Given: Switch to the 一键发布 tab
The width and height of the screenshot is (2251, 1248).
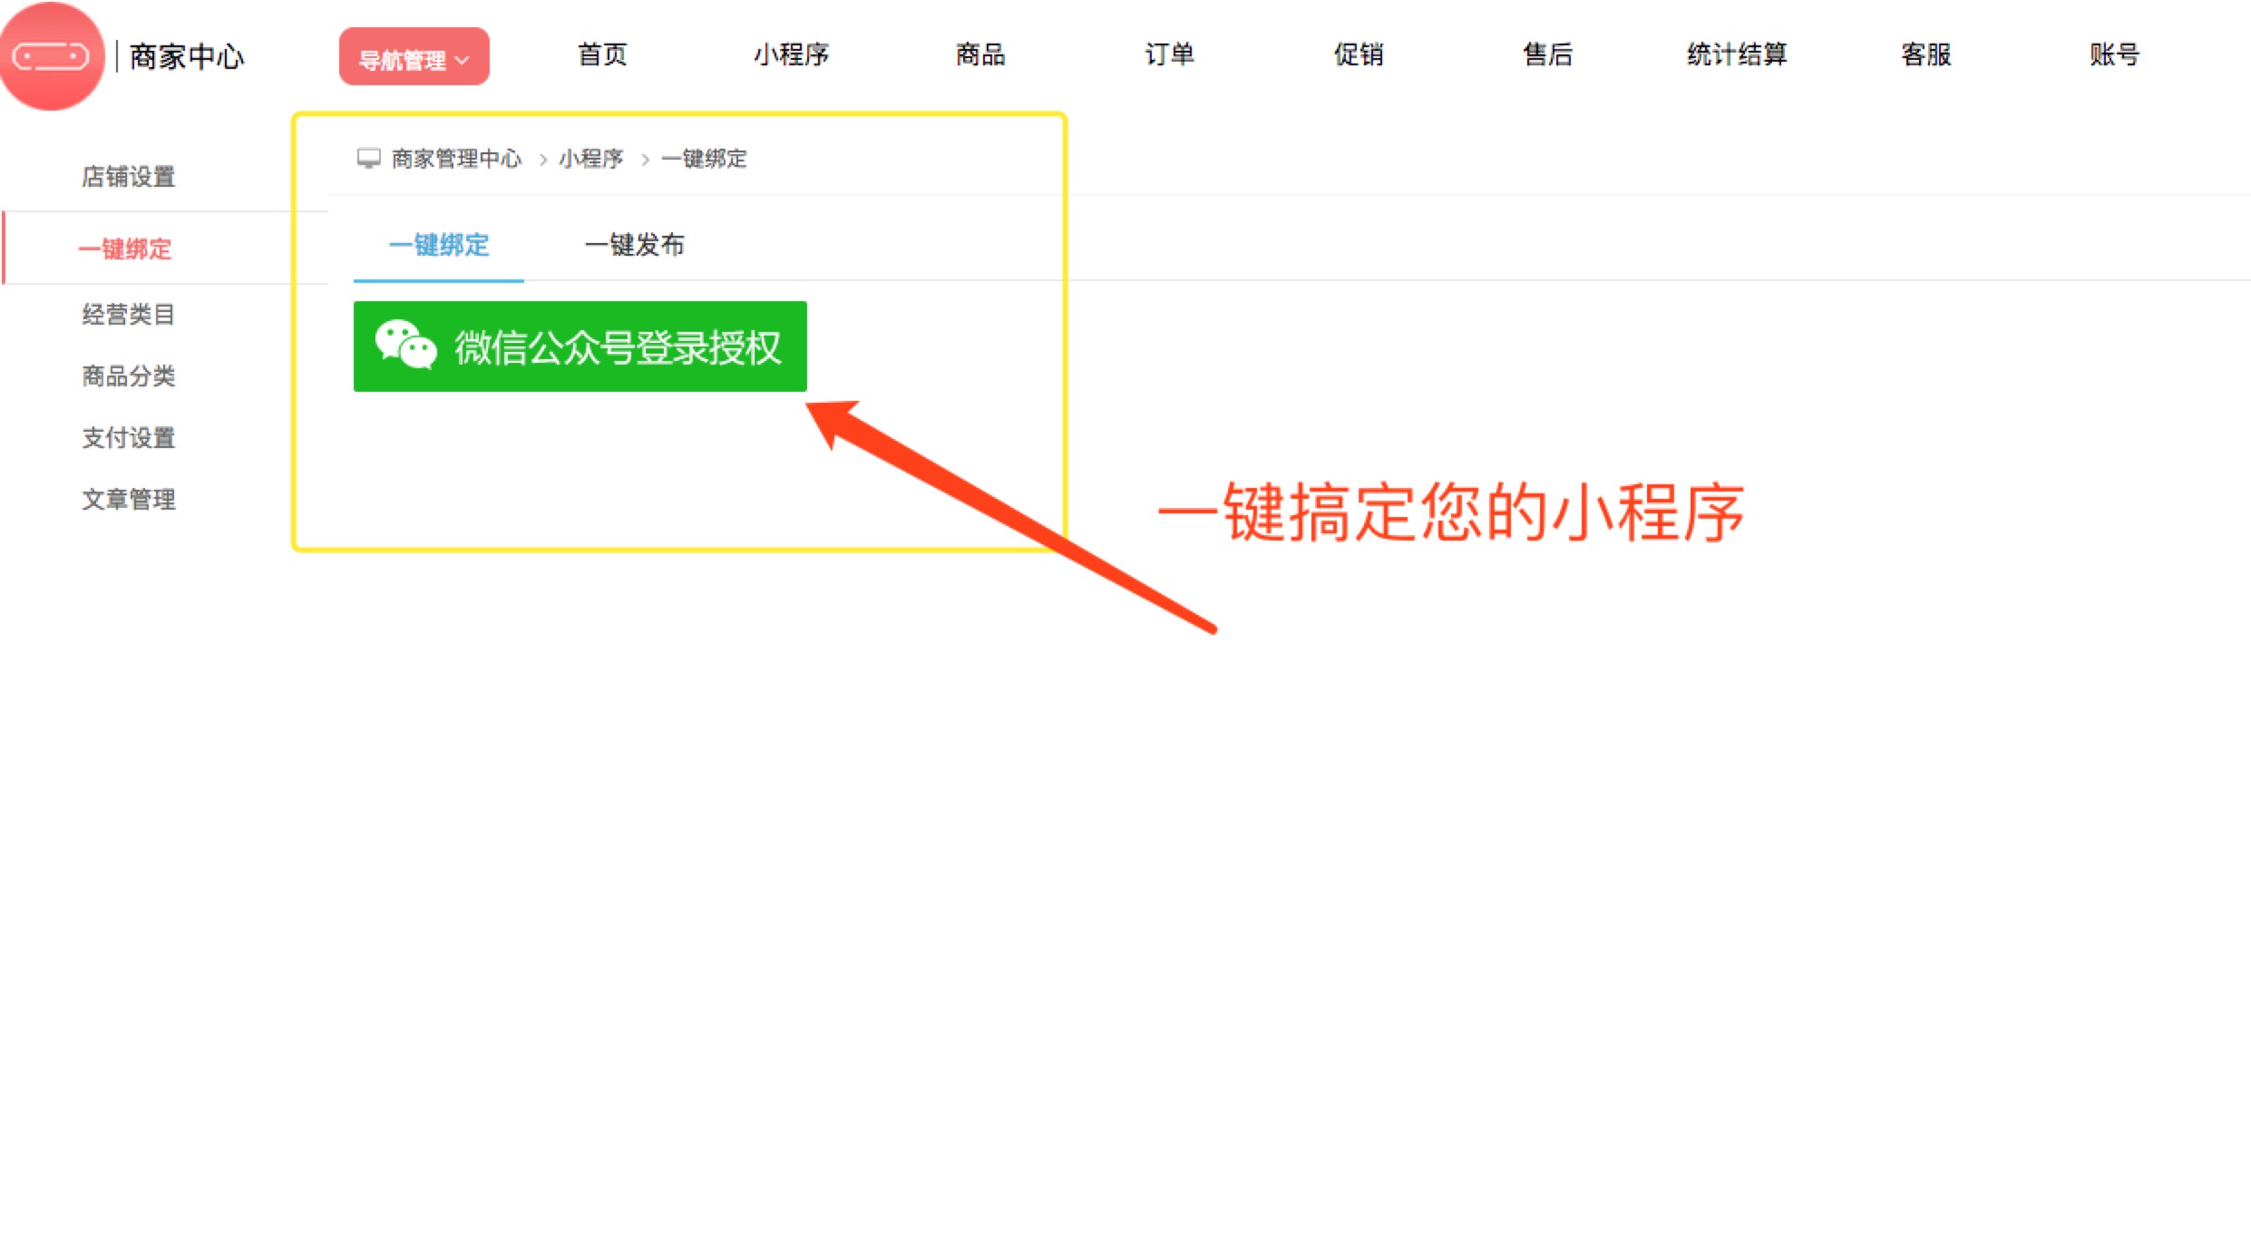Looking at the screenshot, I should 635,245.
